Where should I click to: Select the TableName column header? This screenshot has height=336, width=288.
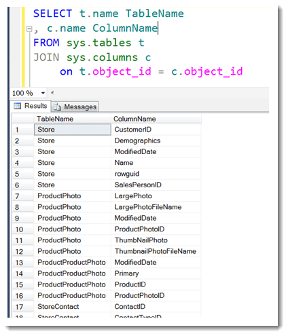73,119
